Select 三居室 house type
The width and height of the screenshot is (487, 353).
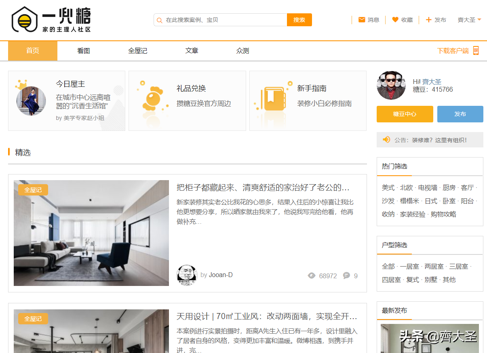tap(459, 267)
